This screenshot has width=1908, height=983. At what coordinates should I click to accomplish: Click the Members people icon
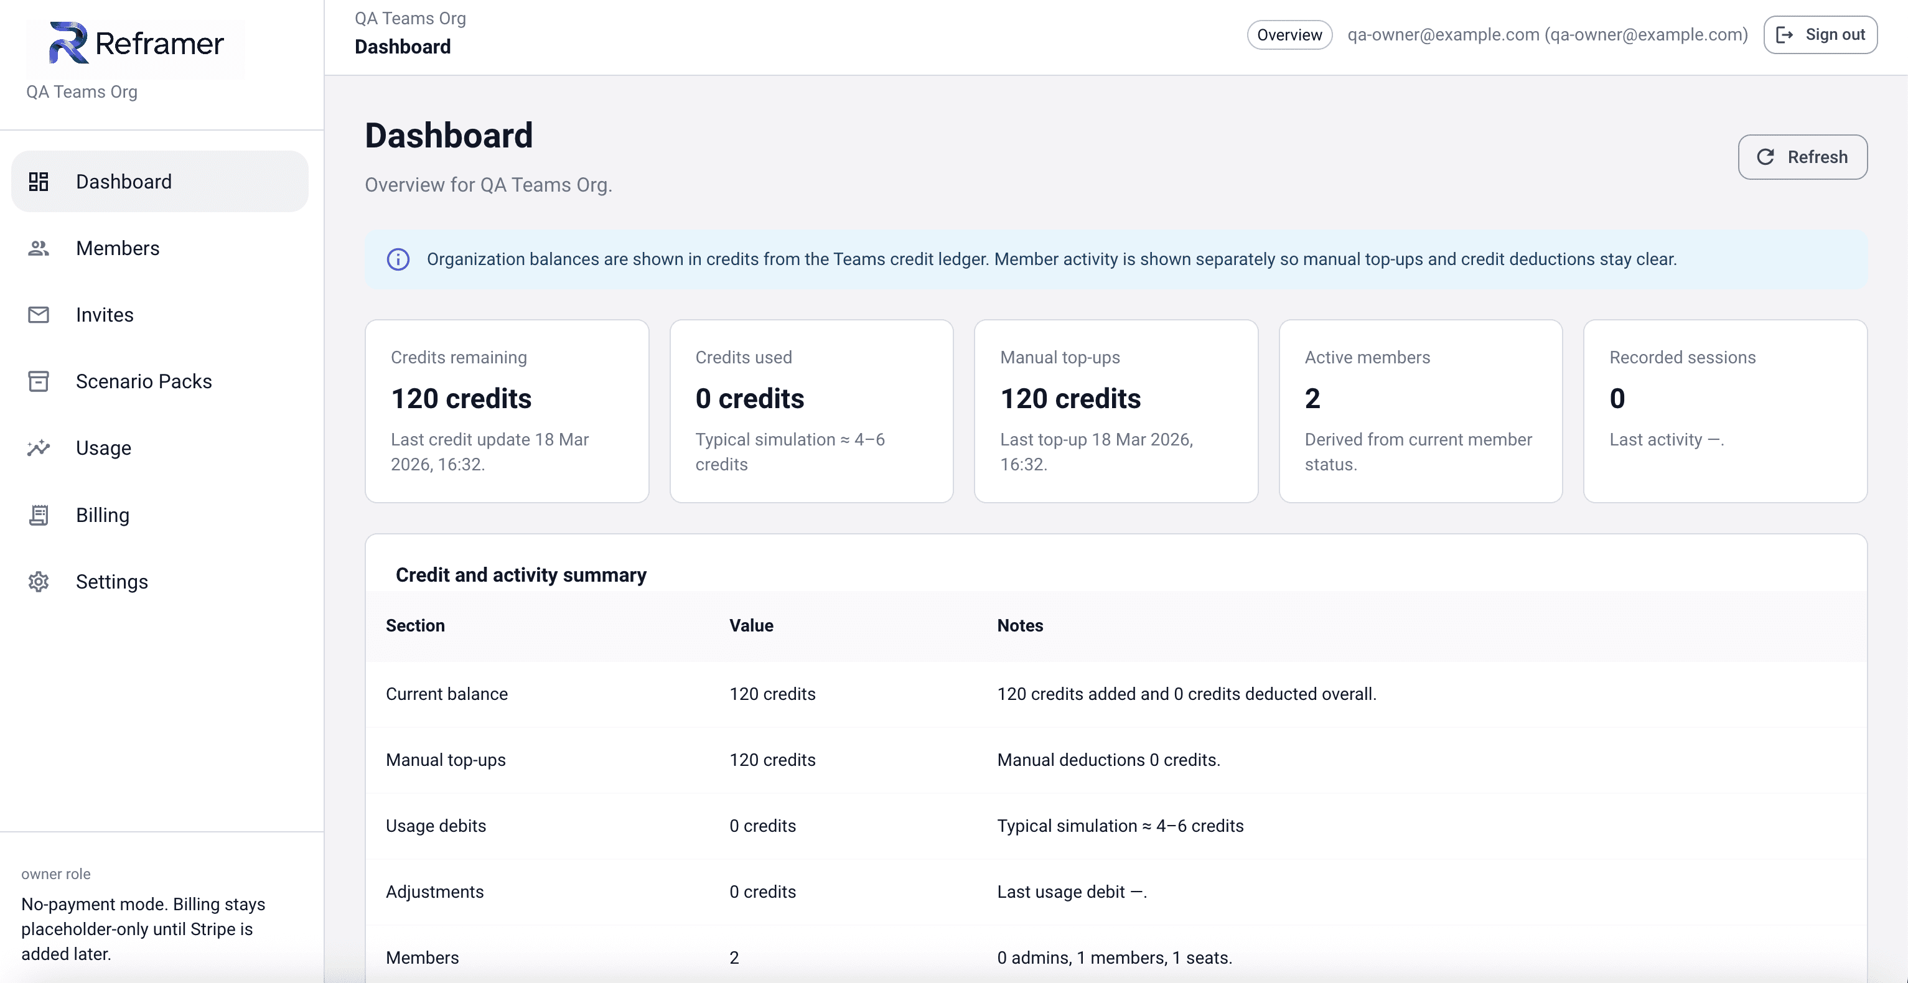pyautogui.click(x=39, y=248)
